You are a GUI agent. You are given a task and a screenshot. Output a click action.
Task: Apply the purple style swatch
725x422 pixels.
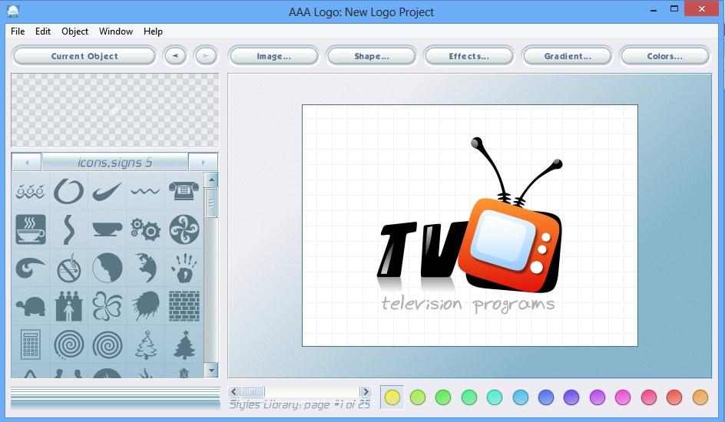click(597, 397)
